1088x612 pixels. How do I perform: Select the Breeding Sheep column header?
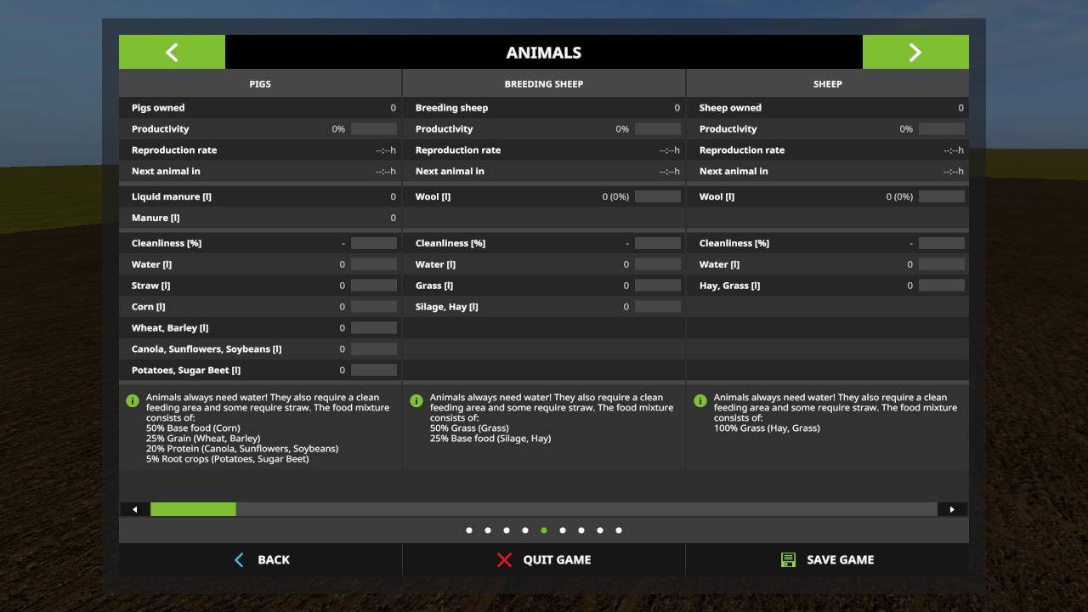(544, 84)
